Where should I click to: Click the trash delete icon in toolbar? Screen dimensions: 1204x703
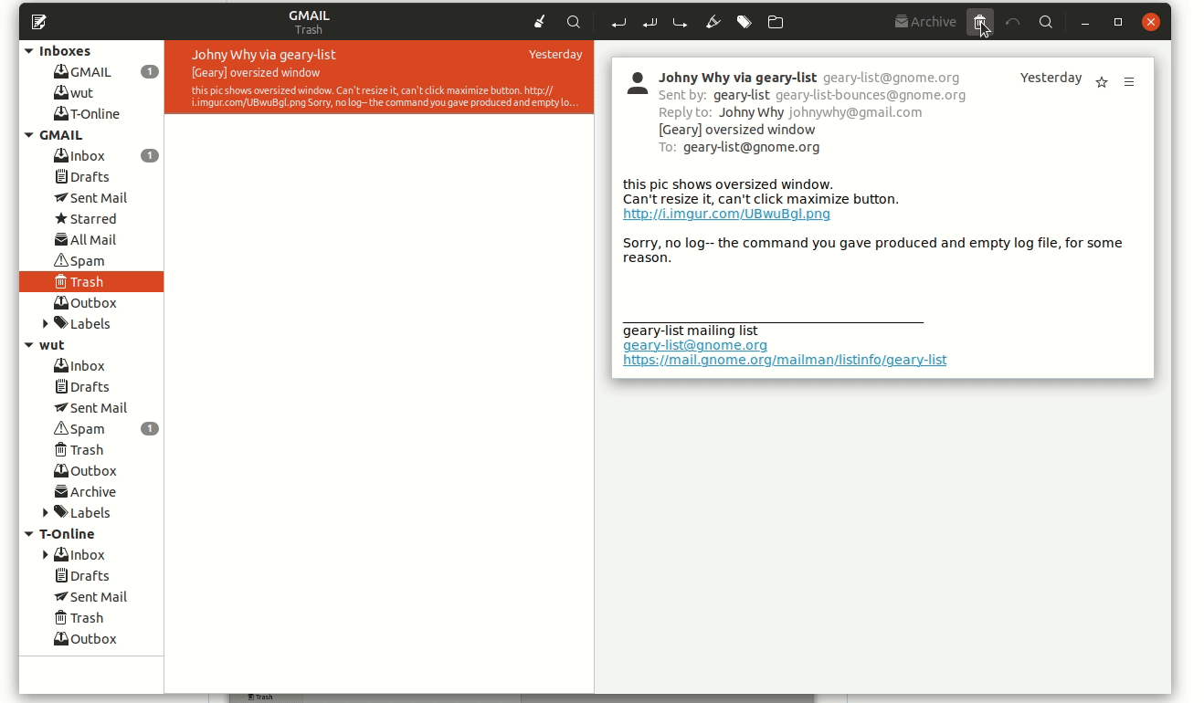pos(980,22)
